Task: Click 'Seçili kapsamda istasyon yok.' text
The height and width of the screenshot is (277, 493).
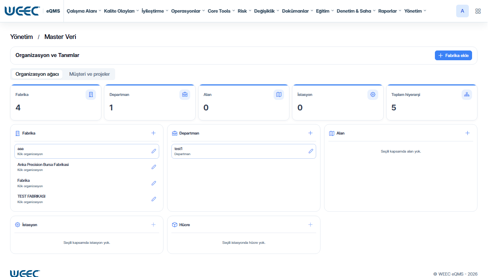Action: point(87,242)
